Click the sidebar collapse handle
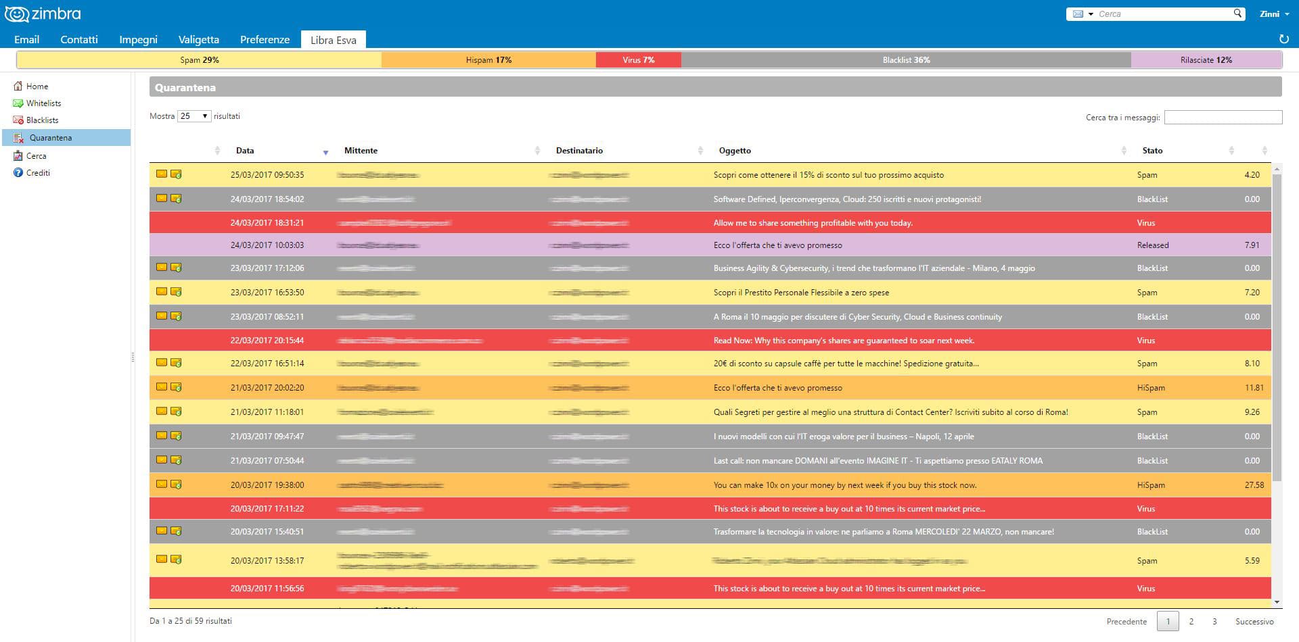The image size is (1299, 642). click(133, 357)
